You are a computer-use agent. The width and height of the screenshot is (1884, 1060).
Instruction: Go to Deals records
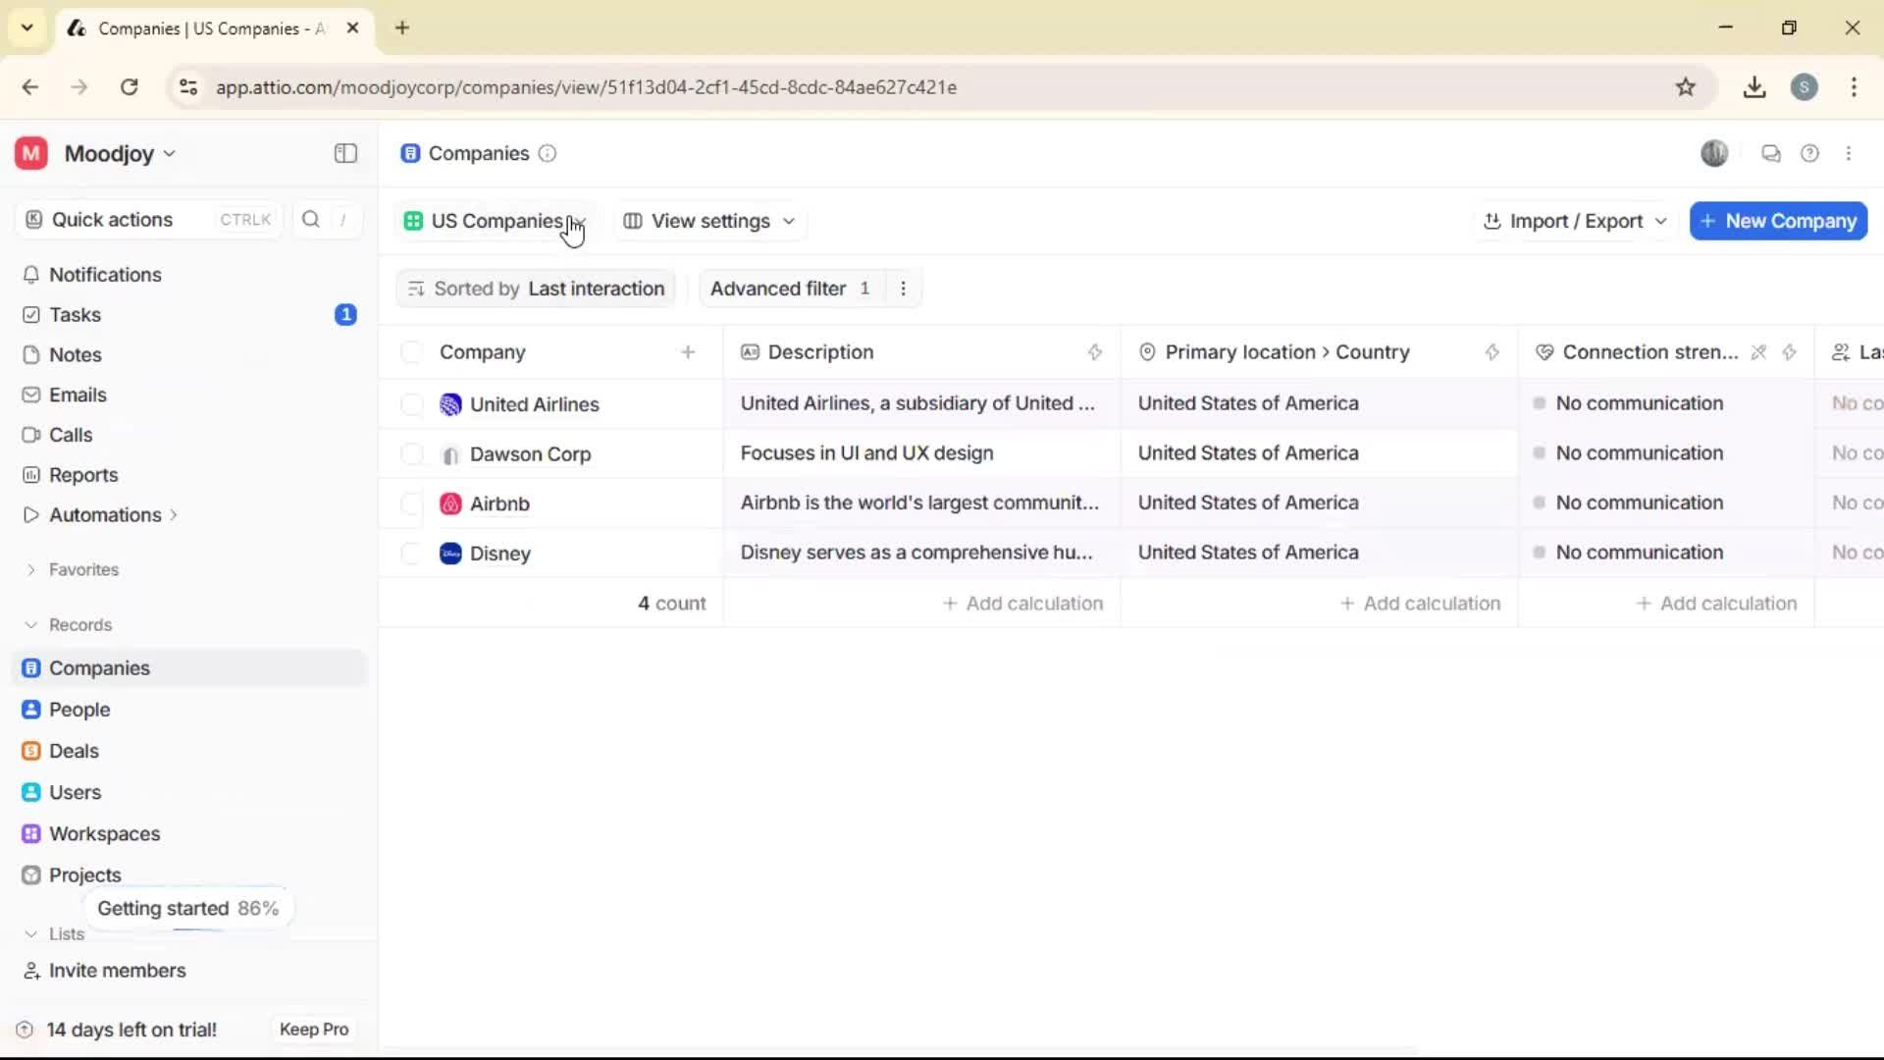pyautogui.click(x=74, y=751)
